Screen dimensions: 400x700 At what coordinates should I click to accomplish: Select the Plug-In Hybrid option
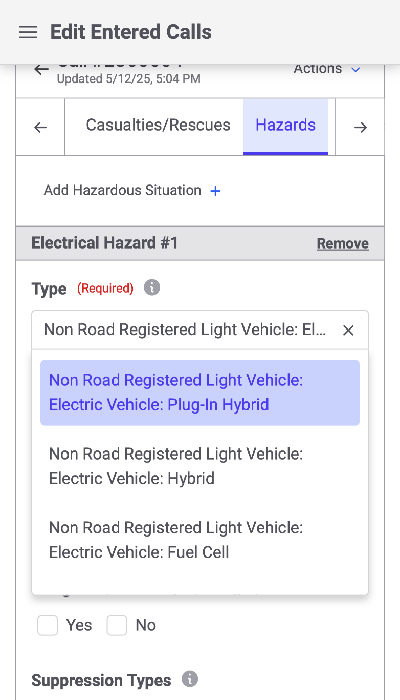point(200,393)
